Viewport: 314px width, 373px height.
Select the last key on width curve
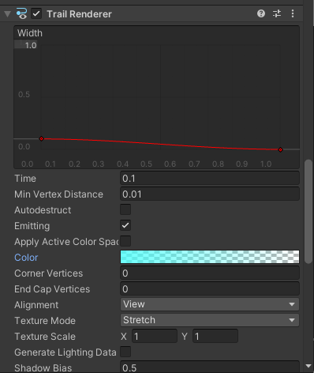click(x=280, y=149)
